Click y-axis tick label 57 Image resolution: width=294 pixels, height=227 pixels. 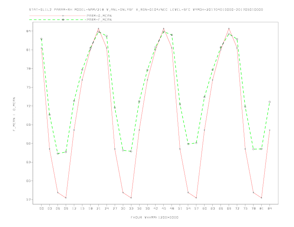(28, 200)
